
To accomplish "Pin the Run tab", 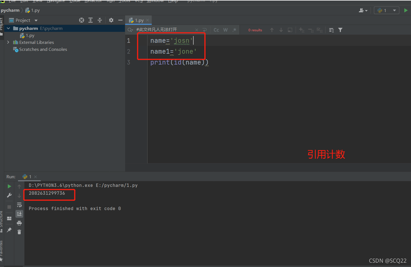I will [x=9, y=230].
